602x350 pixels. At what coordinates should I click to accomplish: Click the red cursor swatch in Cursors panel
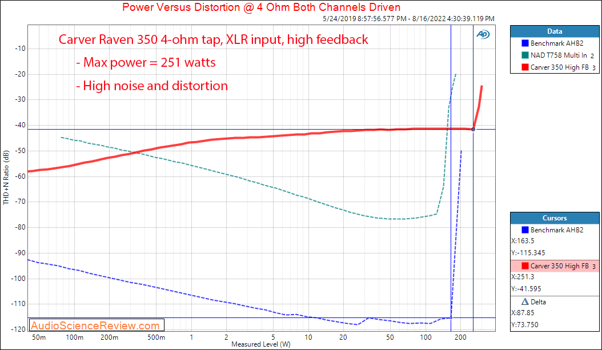[525, 265]
